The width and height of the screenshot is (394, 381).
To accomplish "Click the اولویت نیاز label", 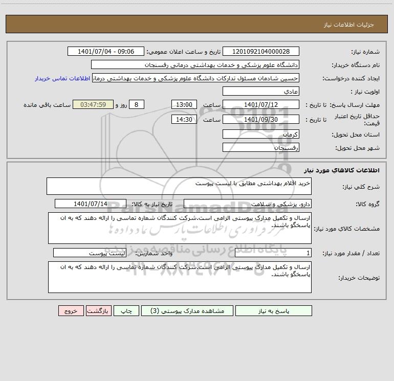I will (x=365, y=92).
